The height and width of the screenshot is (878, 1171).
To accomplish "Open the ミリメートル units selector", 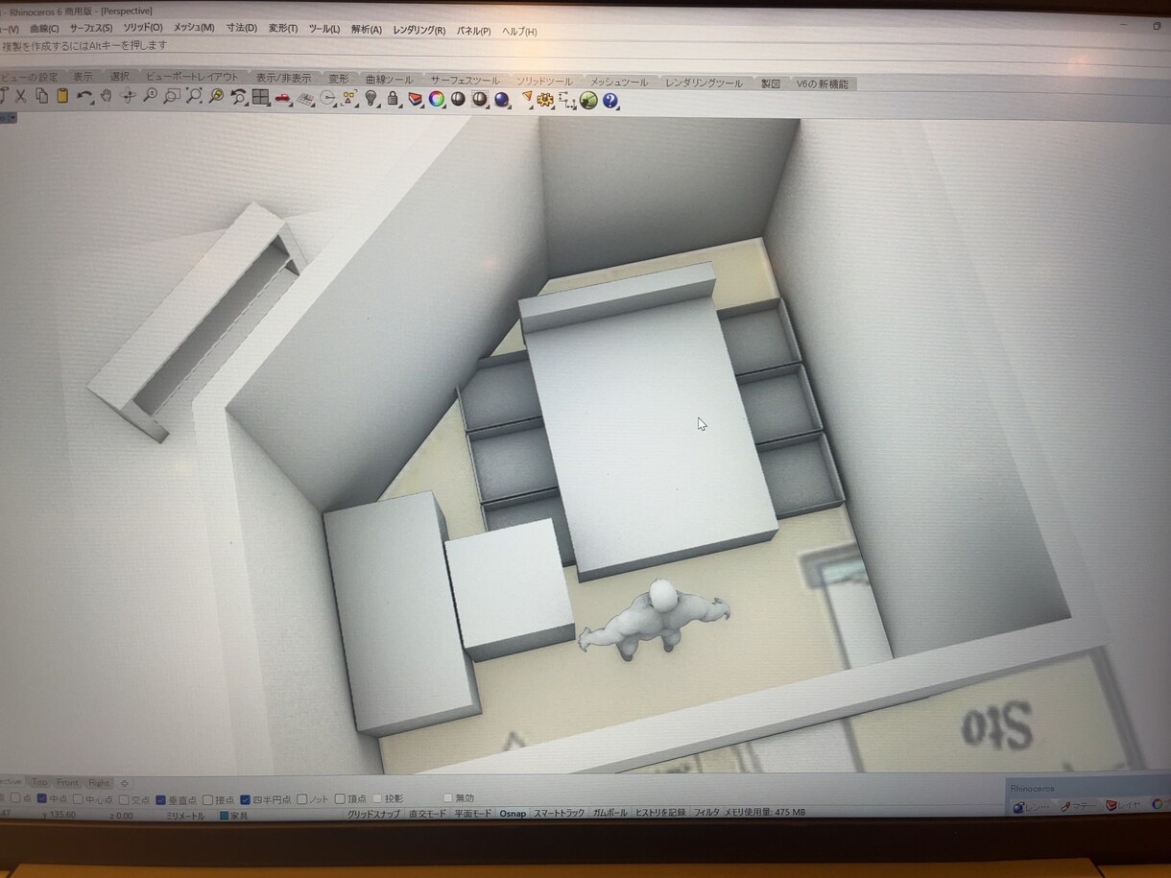I will (x=184, y=815).
